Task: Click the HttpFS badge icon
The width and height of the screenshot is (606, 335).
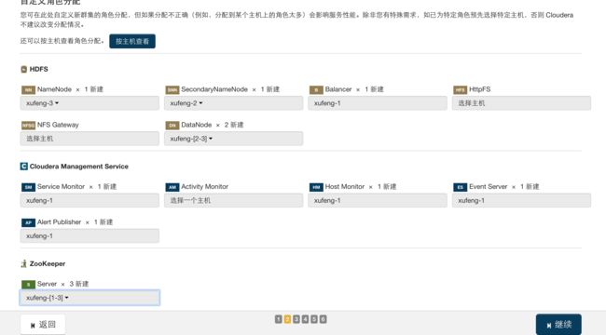Action: click(x=461, y=90)
